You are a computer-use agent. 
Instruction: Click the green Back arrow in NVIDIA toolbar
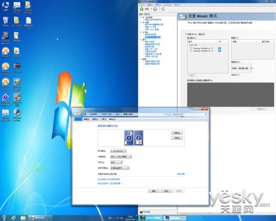tap(141, 9)
